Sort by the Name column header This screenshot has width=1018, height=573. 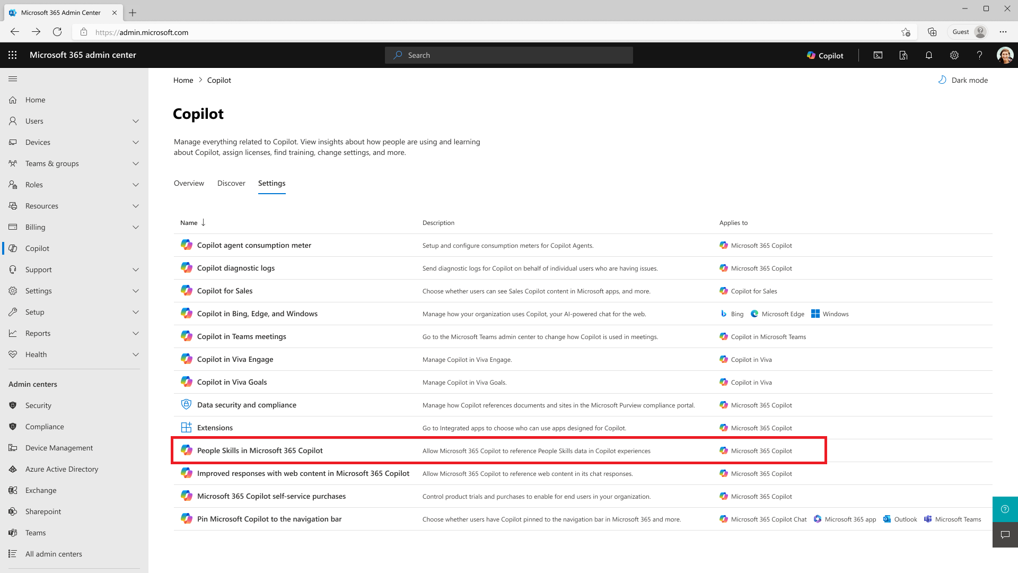click(x=192, y=223)
